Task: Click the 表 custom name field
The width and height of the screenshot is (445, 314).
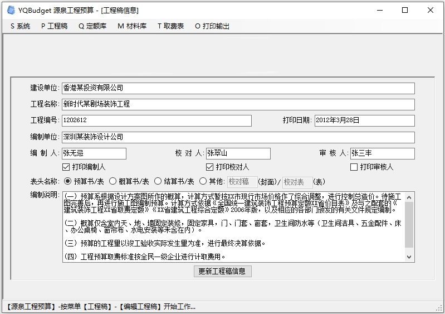Action: 297,182
